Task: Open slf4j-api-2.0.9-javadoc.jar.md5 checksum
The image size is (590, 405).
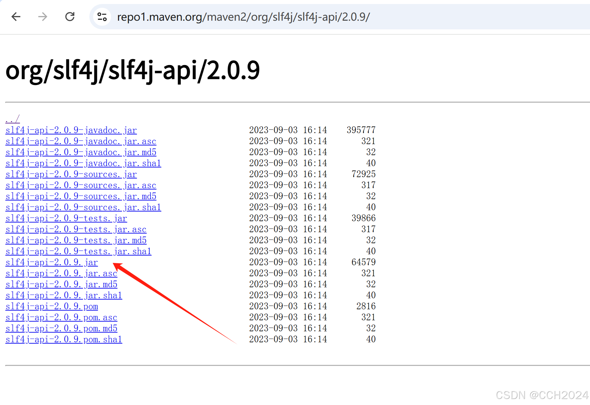Action: click(x=81, y=152)
